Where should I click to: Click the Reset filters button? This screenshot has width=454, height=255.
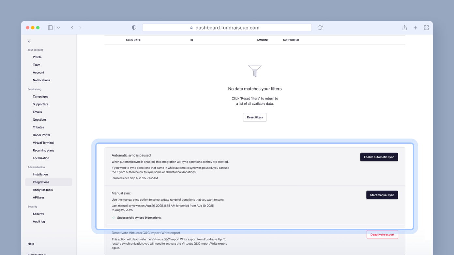point(255,117)
